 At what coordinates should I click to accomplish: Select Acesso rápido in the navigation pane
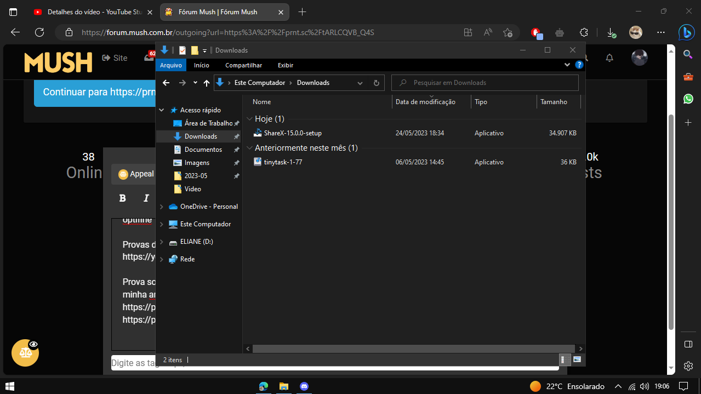pyautogui.click(x=200, y=110)
